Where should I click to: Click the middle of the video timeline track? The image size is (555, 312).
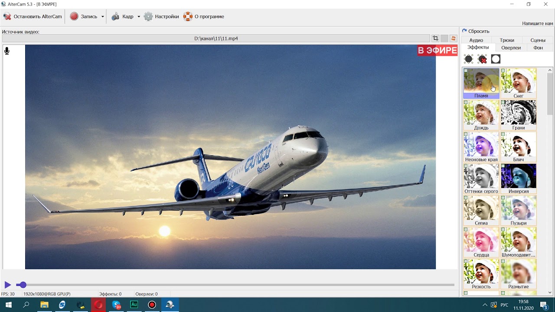click(x=235, y=285)
